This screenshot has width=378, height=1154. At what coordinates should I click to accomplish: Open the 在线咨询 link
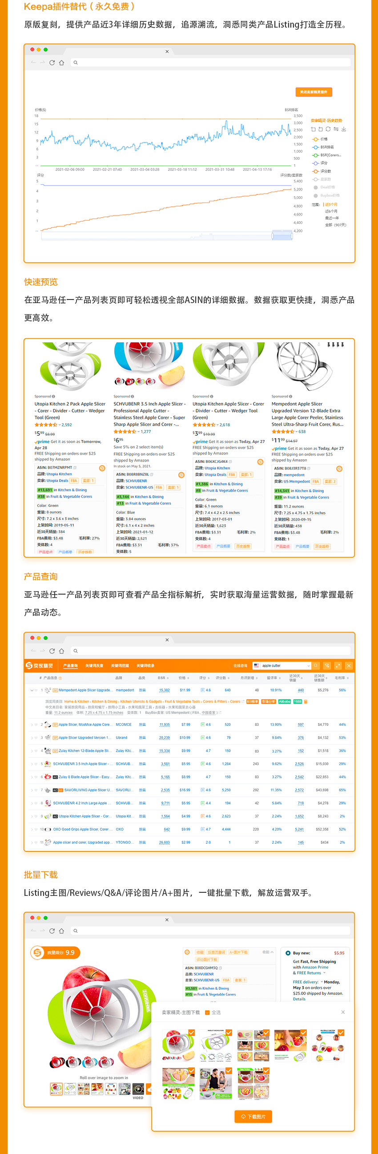(240, 666)
